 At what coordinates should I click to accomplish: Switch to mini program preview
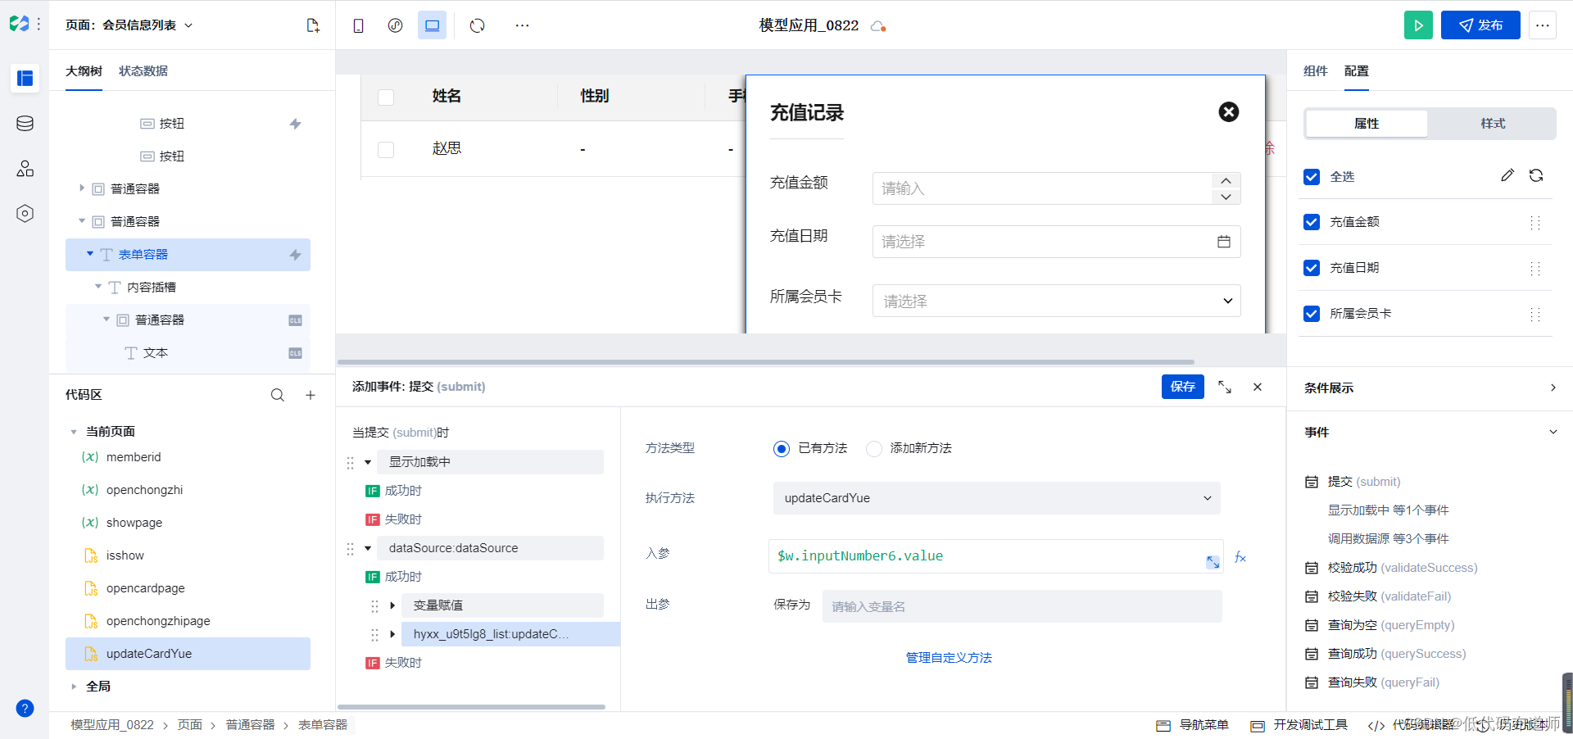pos(395,26)
